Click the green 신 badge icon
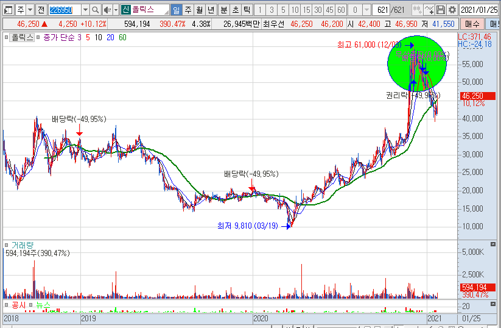Viewport: 501px width, 328px height. [x=125, y=10]
